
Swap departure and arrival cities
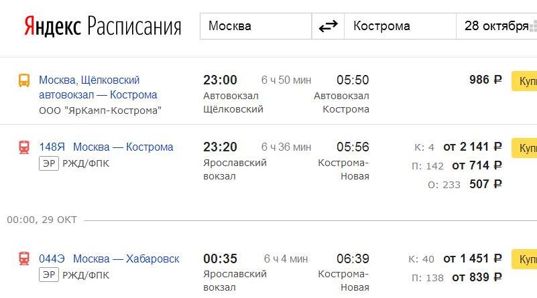tap(328, 27)
